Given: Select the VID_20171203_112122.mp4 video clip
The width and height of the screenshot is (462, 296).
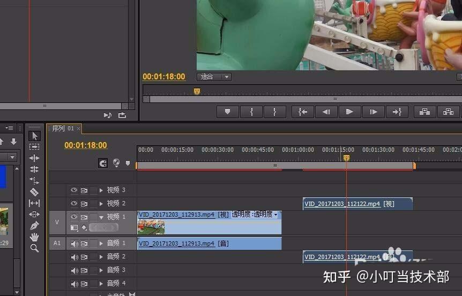Looking at the screenshot, I should 357,204.
